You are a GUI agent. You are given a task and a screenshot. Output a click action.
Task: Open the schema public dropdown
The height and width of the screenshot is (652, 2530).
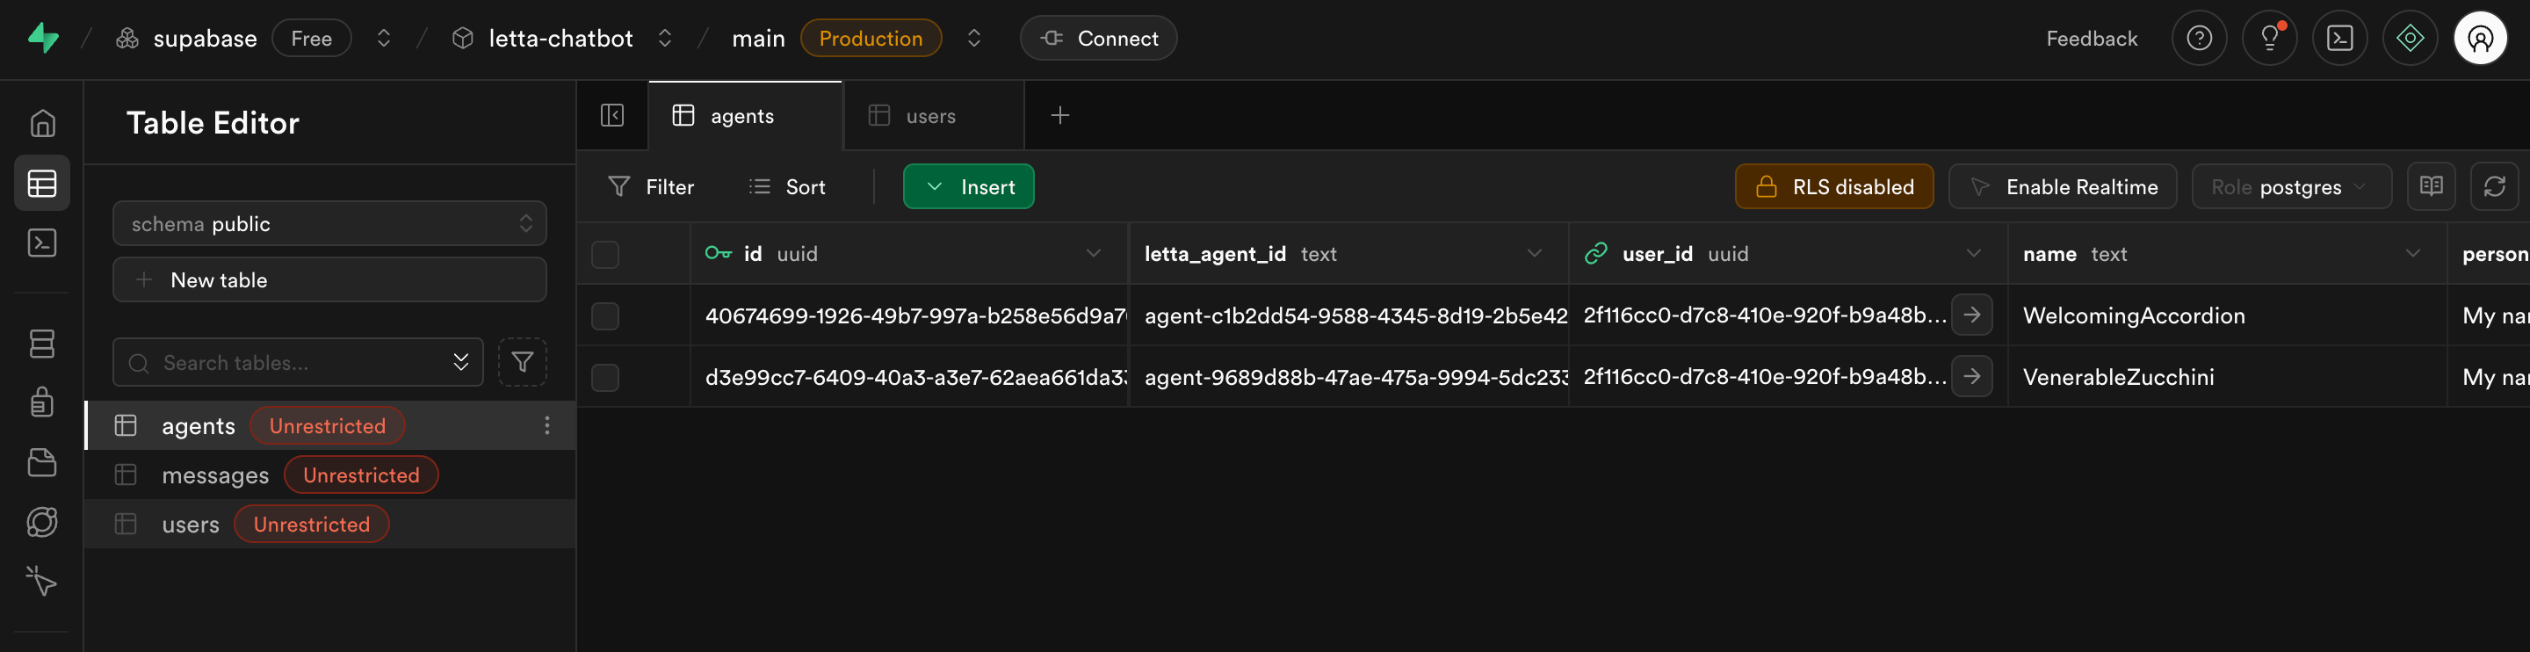pos(329,224)
